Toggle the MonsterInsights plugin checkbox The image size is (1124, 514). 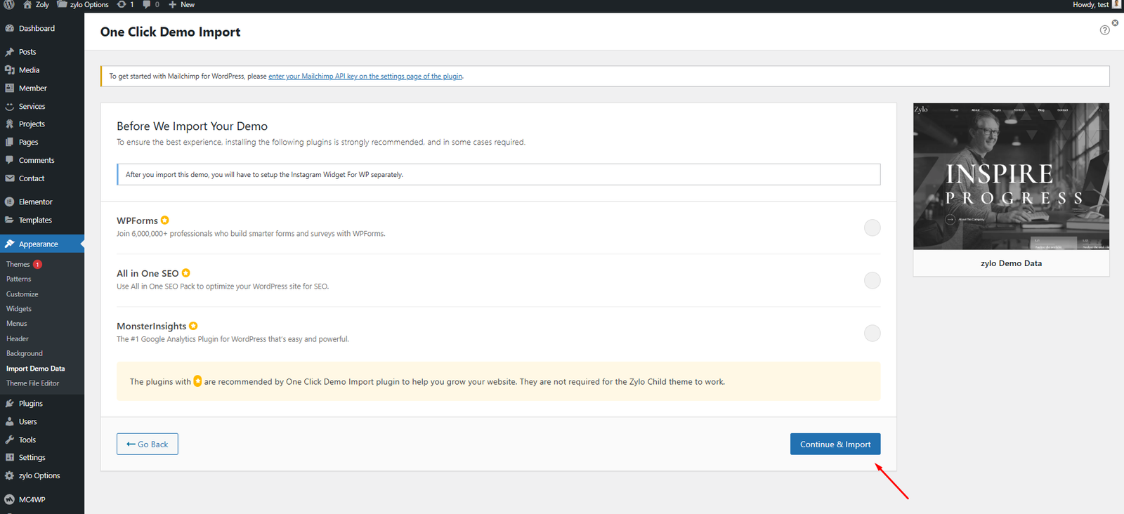click(x=872, y=333)
